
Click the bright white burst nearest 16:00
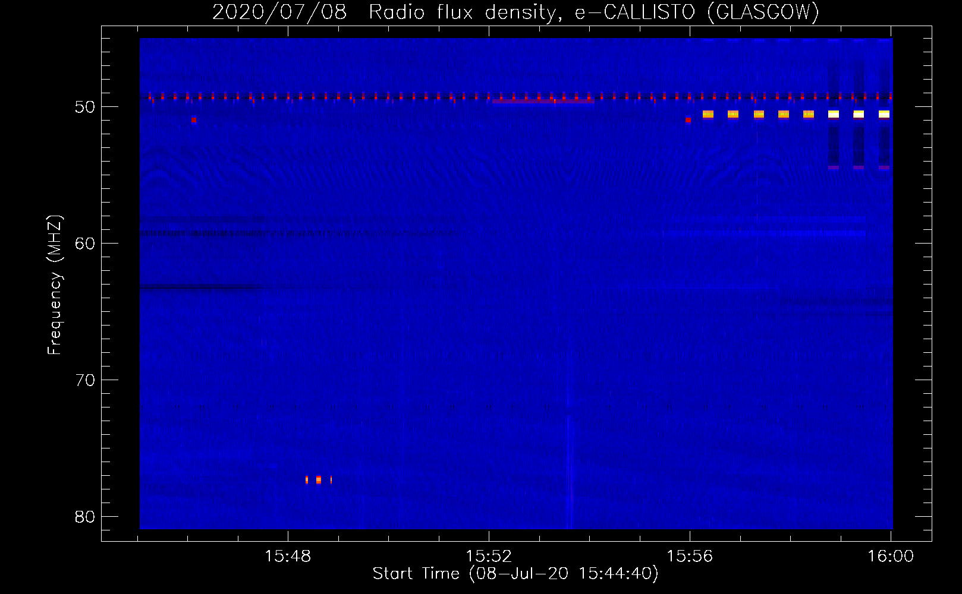pyautogui.click(x=884, y=114)
